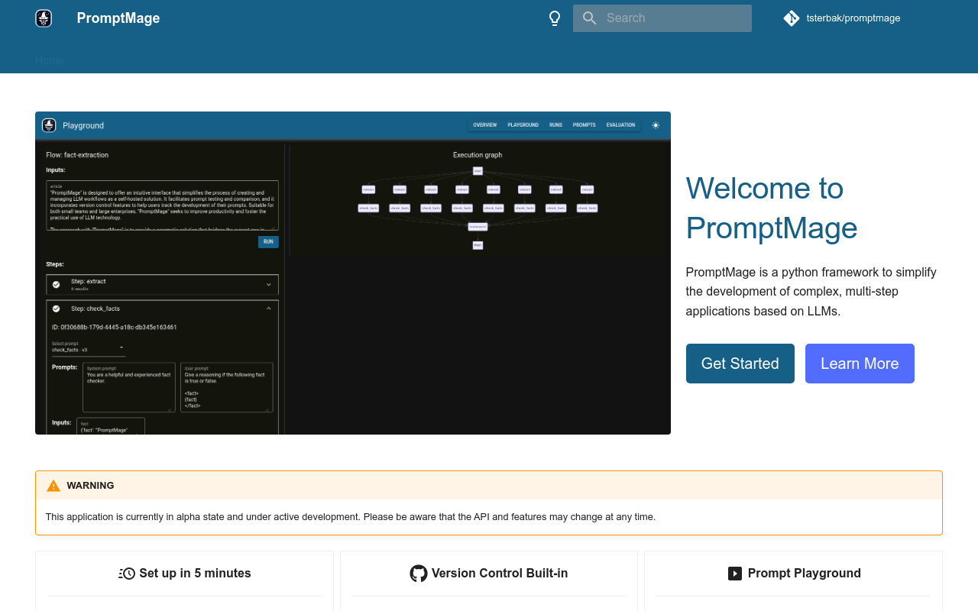Expand the Step: extract chevron

268,284
